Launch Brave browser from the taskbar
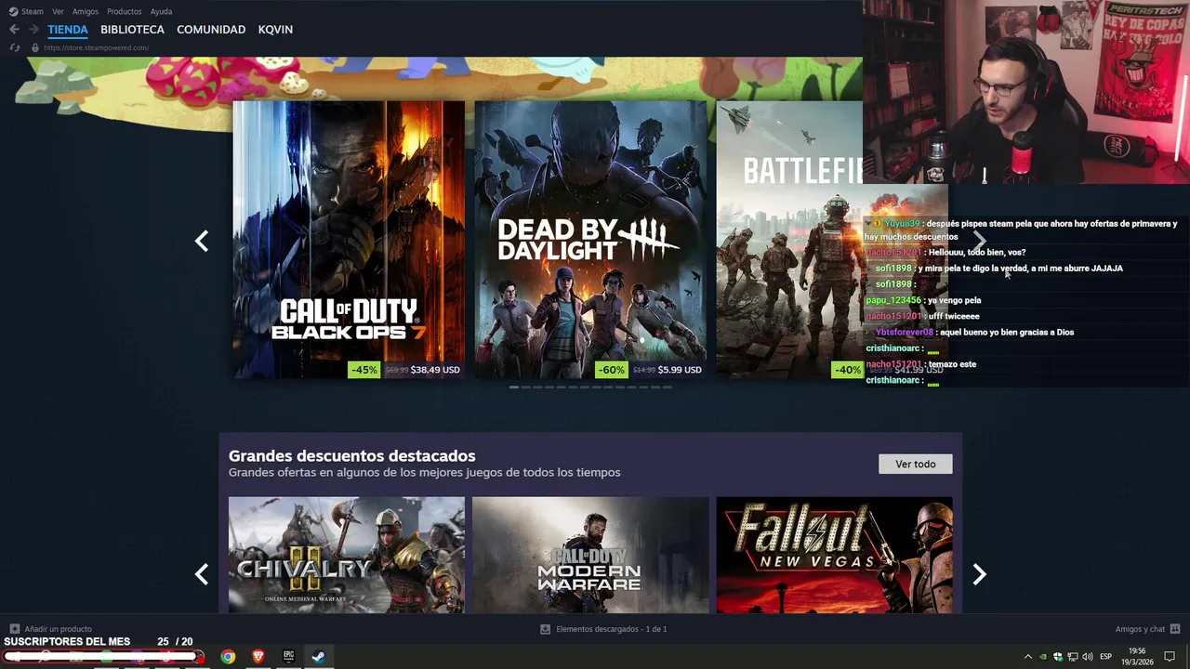The height and width of the screenshot is (669, 1190). 258,656
